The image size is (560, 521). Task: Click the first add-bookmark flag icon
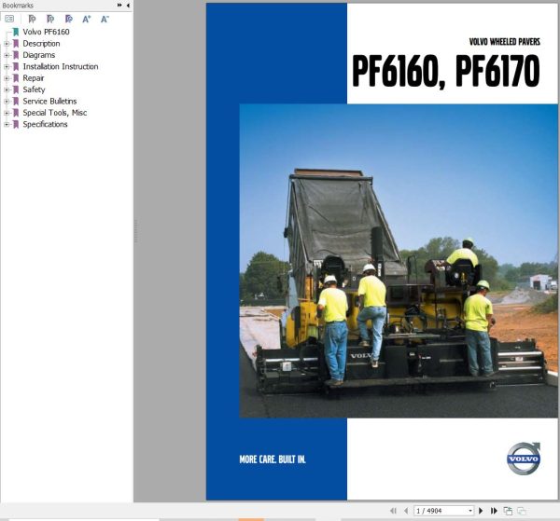pyautogui.click(x=32, y=19)
